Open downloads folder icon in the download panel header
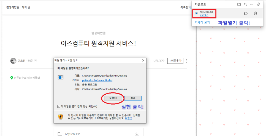 239,4
